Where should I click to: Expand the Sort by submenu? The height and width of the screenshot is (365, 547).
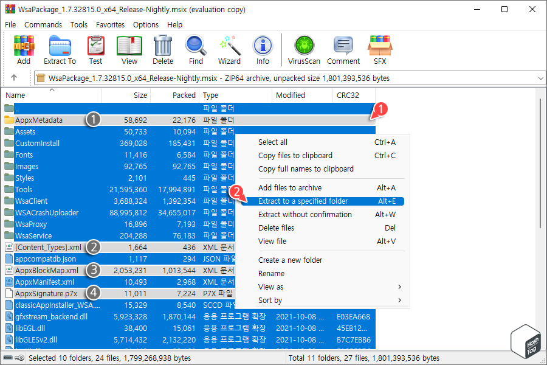(399, 300)
